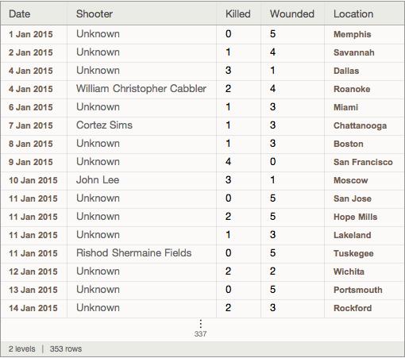Select the 6 Jan 2015 date cell
Screen dimensions: 405x358
[31, 107]
